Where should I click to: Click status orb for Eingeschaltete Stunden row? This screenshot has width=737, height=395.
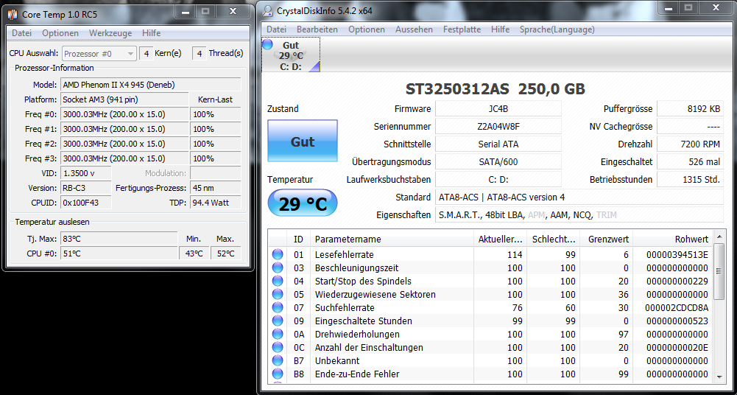(278, 321)
